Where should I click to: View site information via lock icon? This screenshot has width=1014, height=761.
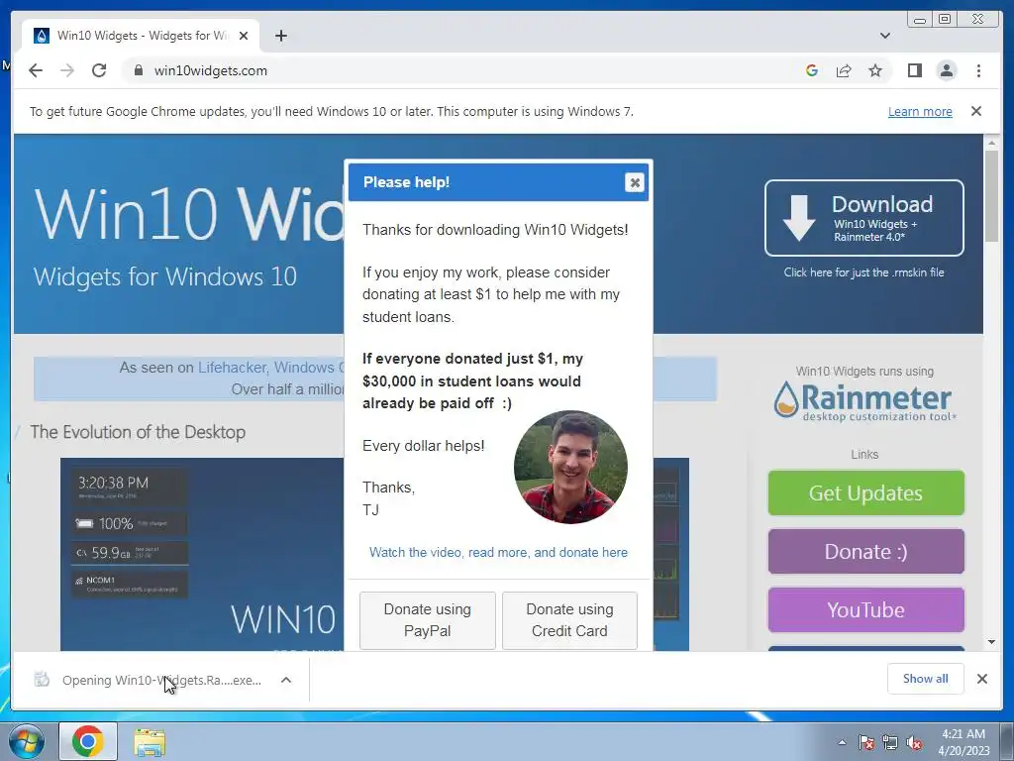click(138, 70)
